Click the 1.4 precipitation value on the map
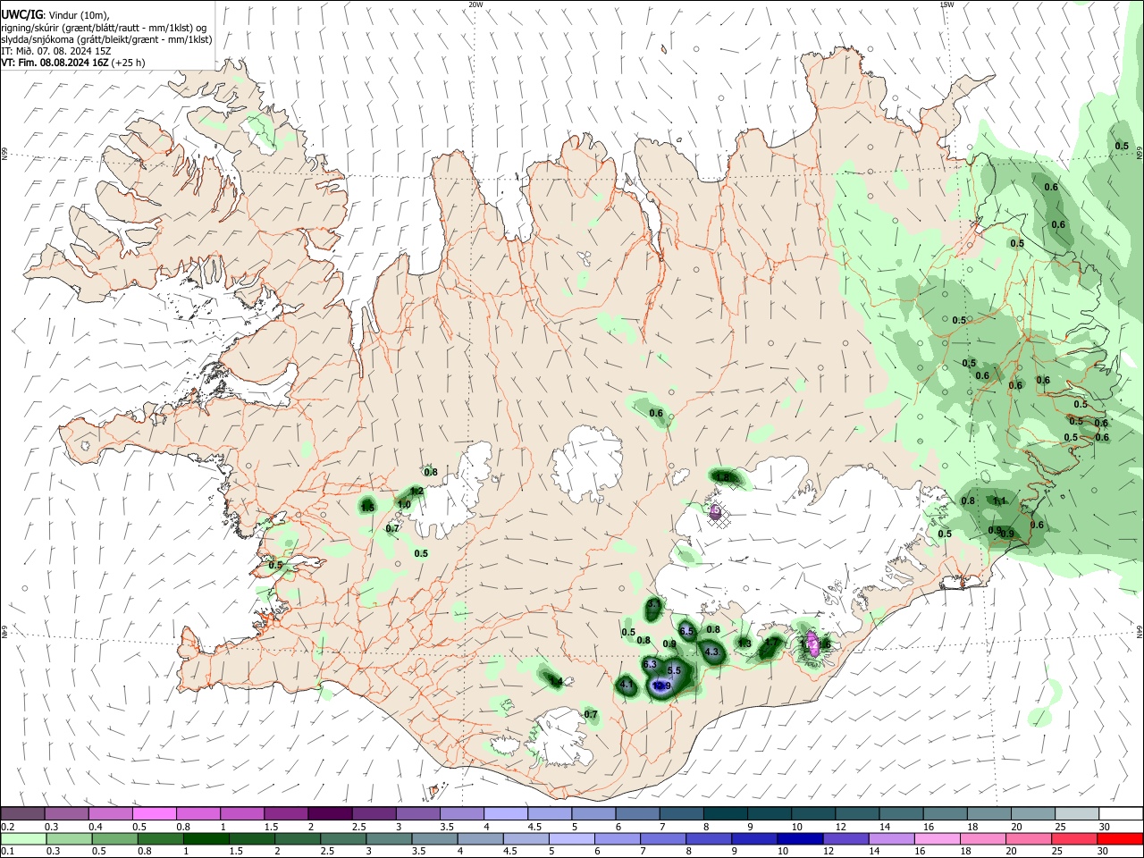Image resolution: width=1144 pixels, height=858 pixels. [555, 682]
